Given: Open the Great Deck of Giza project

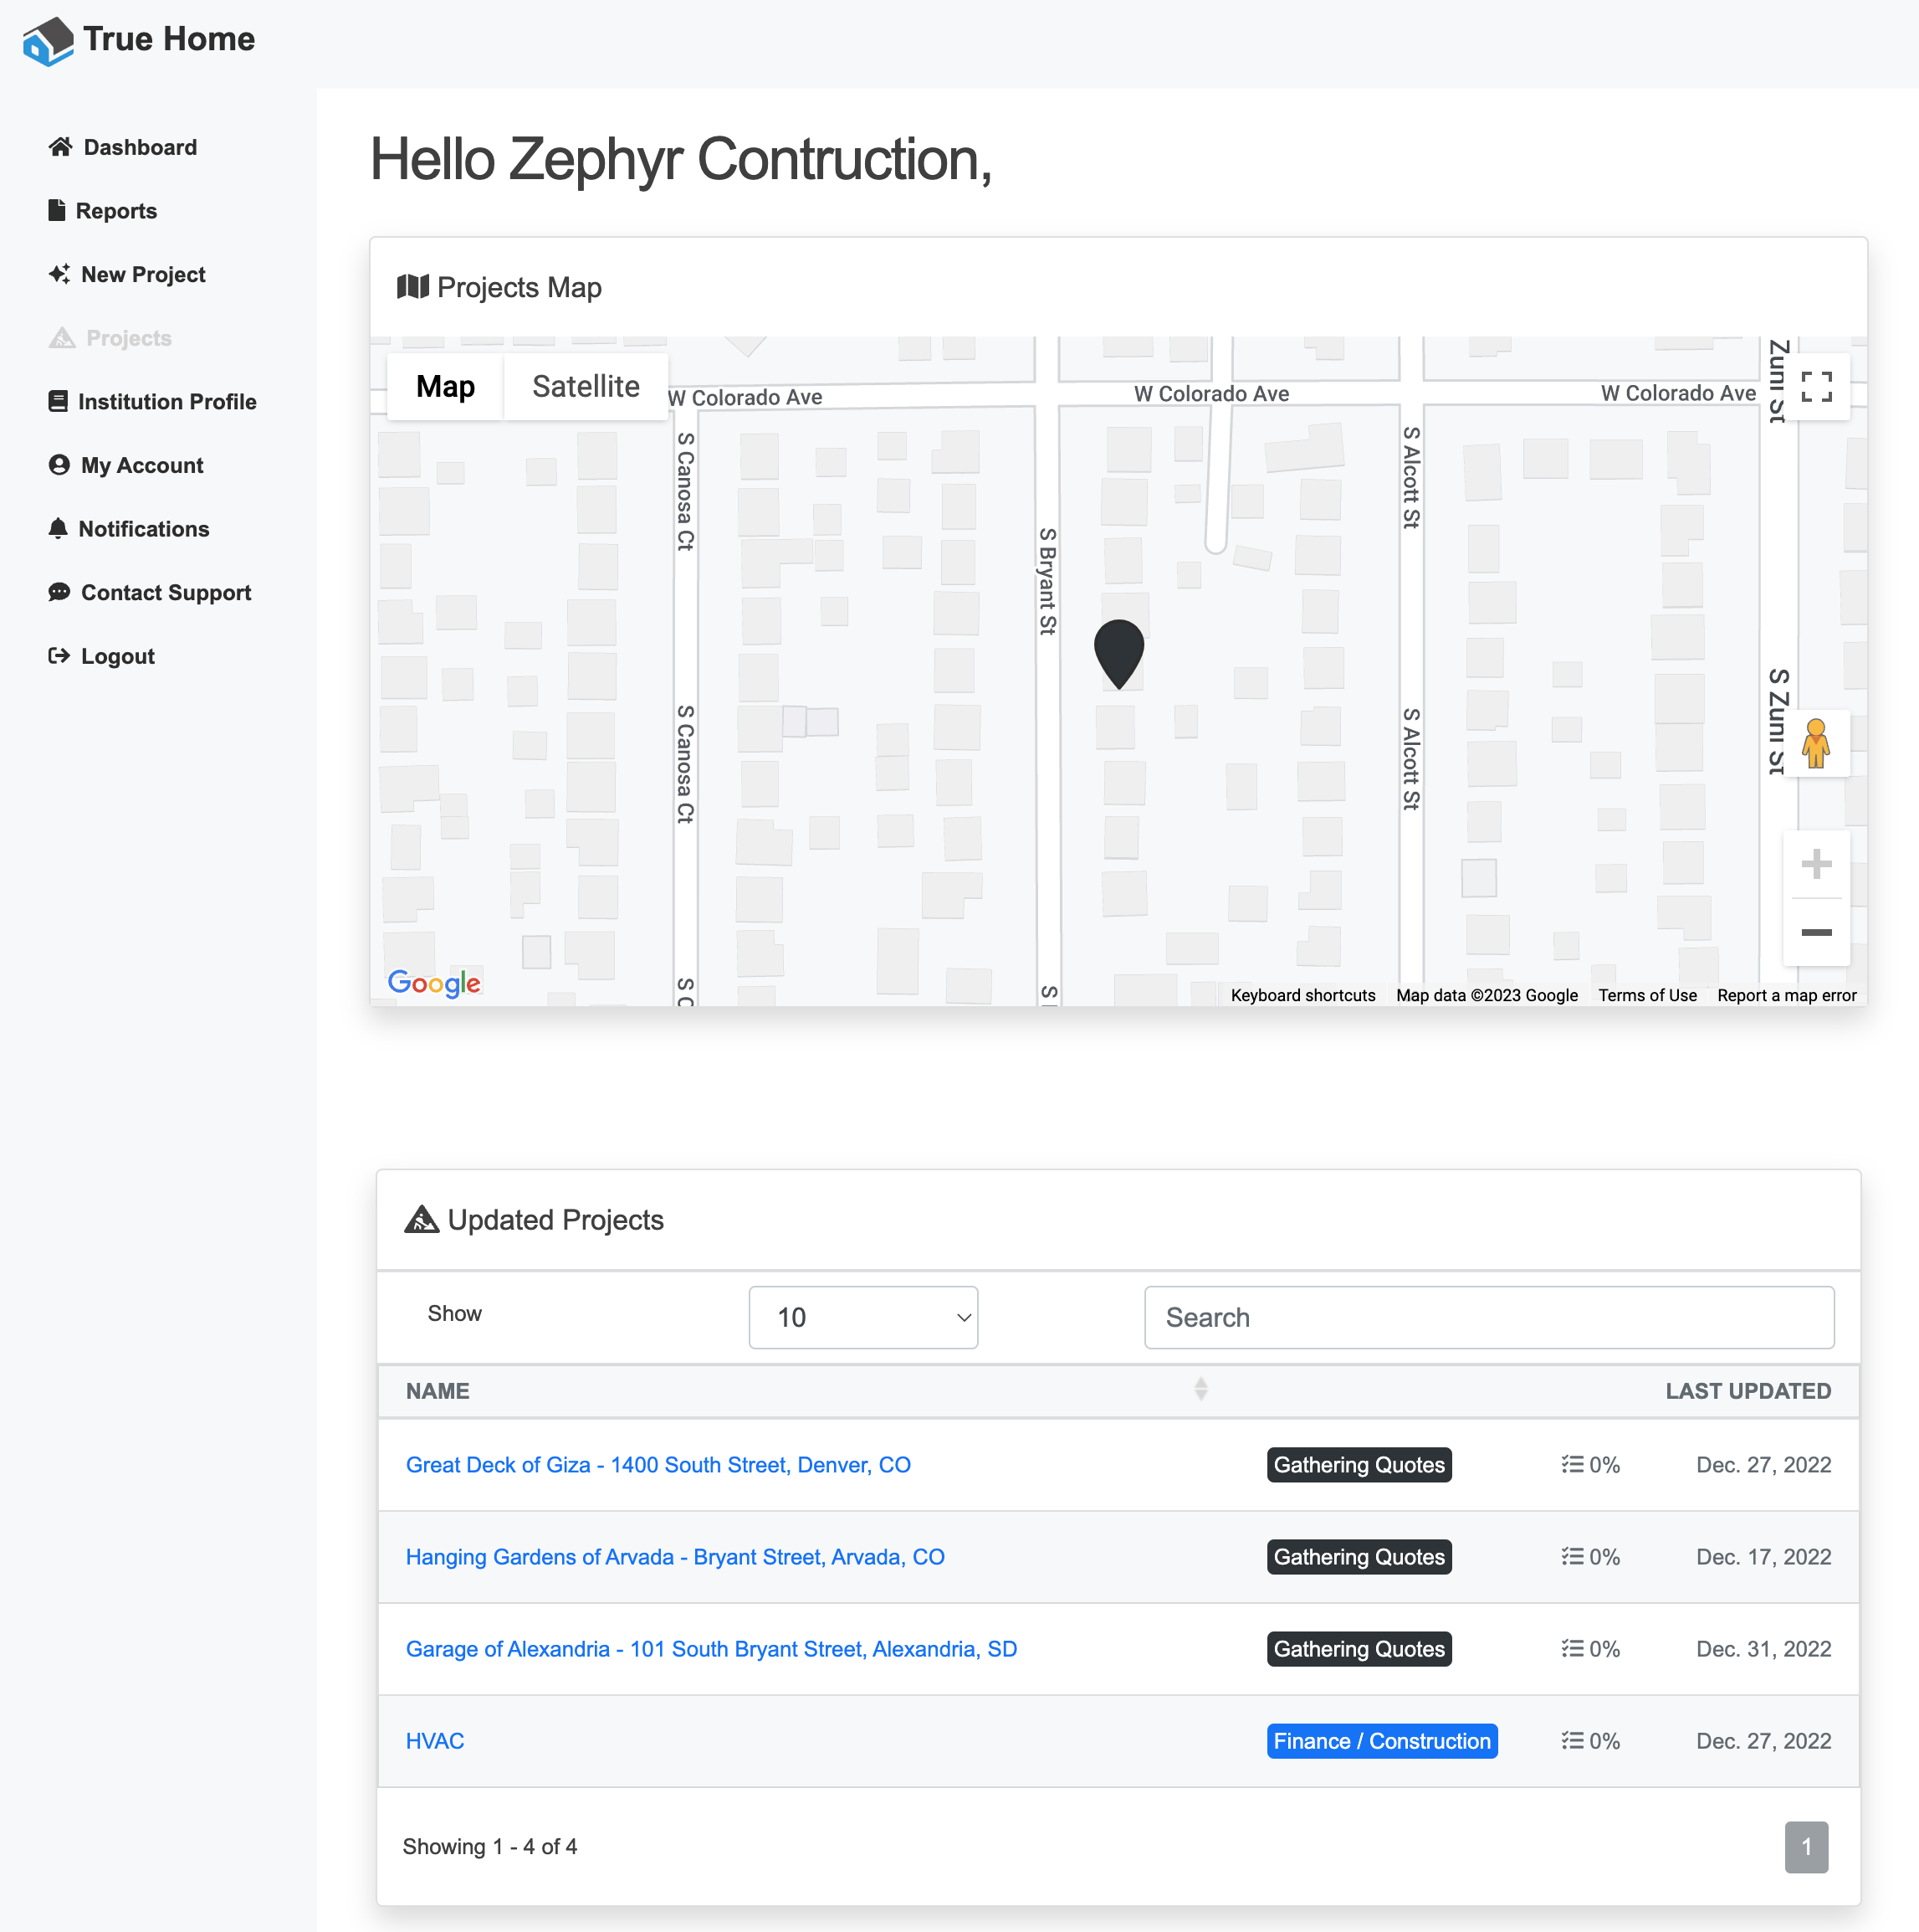Looking at the screenshot, I should pyautogui.click(x=658, y=1465).
